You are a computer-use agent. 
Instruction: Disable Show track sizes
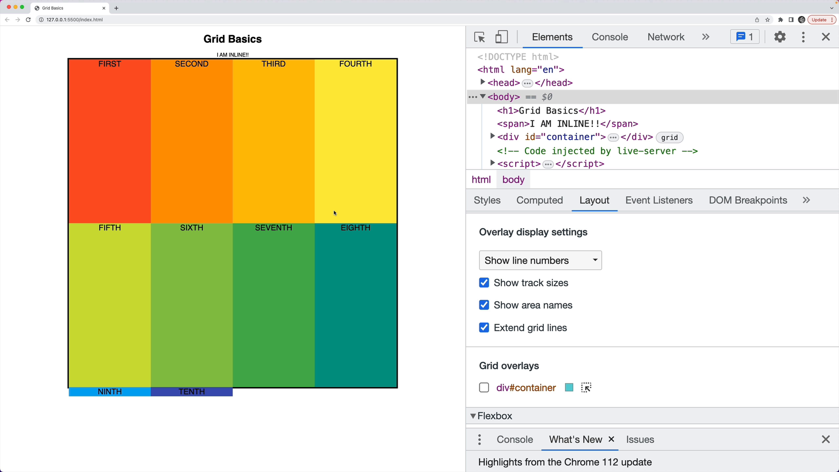484,283
